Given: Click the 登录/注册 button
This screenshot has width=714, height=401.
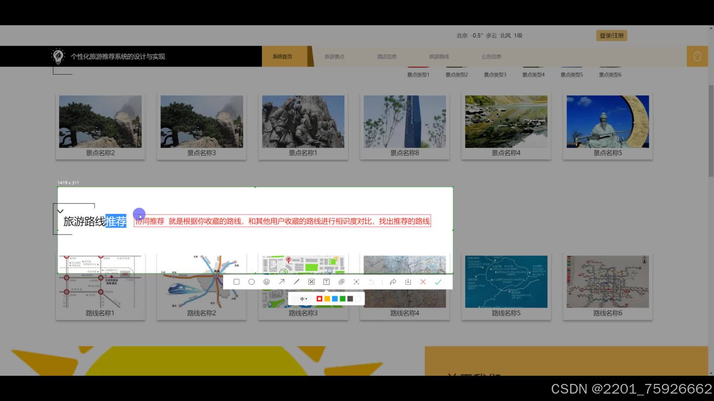Looking at the screenshot, I should [x=611, y=36].
